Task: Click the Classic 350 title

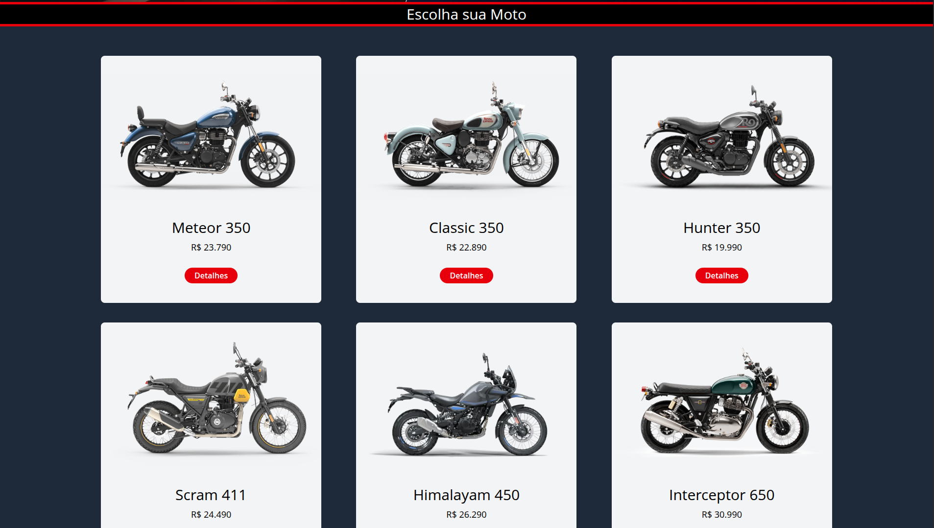Action: [466, 228]
